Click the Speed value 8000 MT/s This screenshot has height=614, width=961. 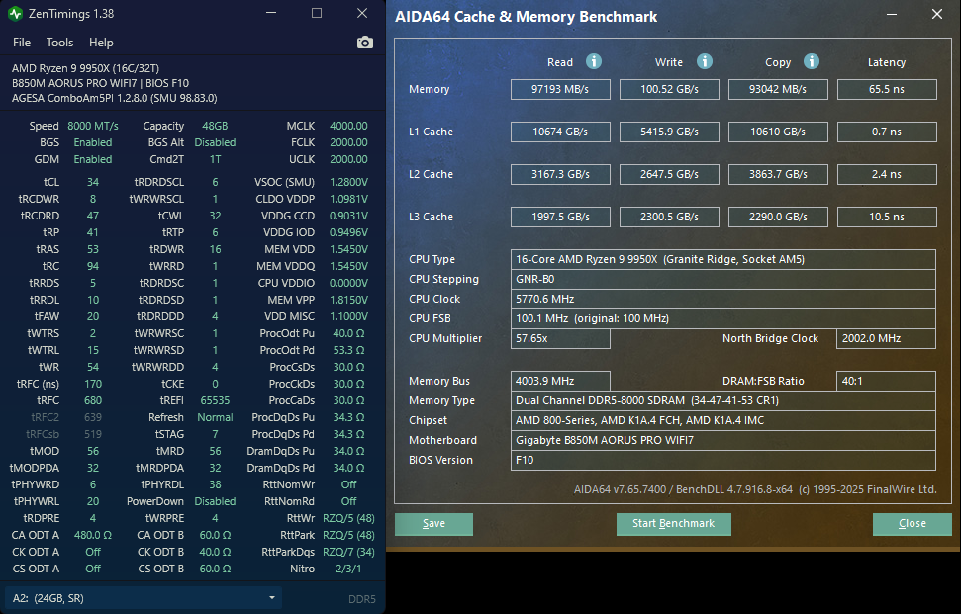(x=93, y=126)
